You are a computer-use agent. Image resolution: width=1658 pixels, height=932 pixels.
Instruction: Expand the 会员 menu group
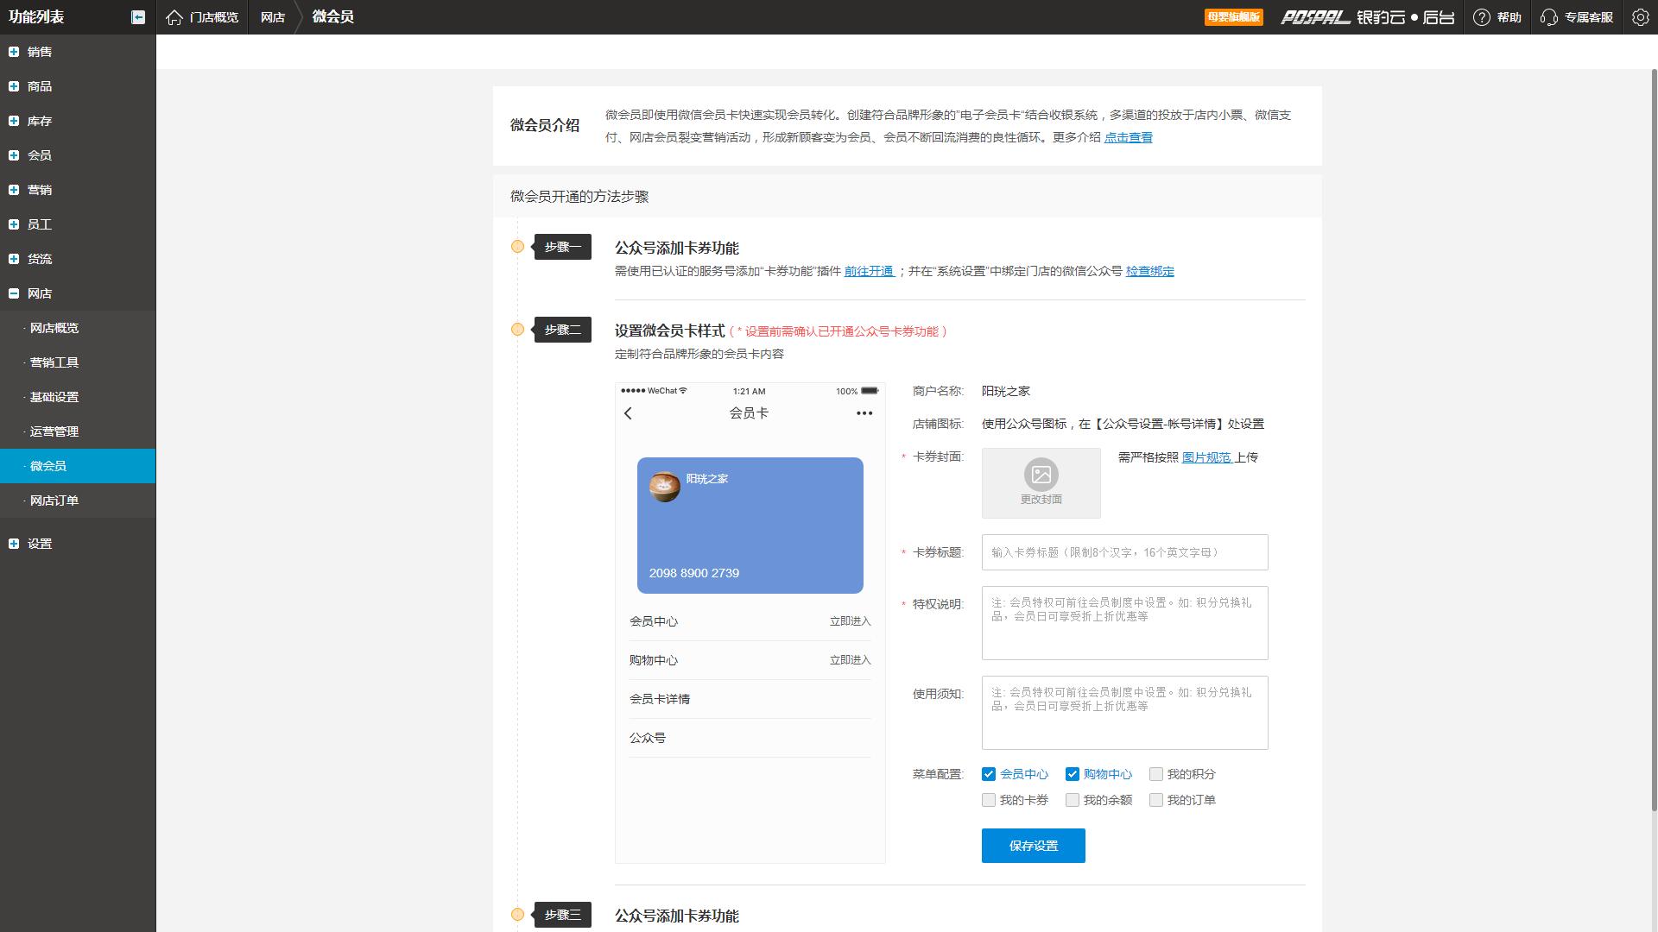(x=14, y=155)
